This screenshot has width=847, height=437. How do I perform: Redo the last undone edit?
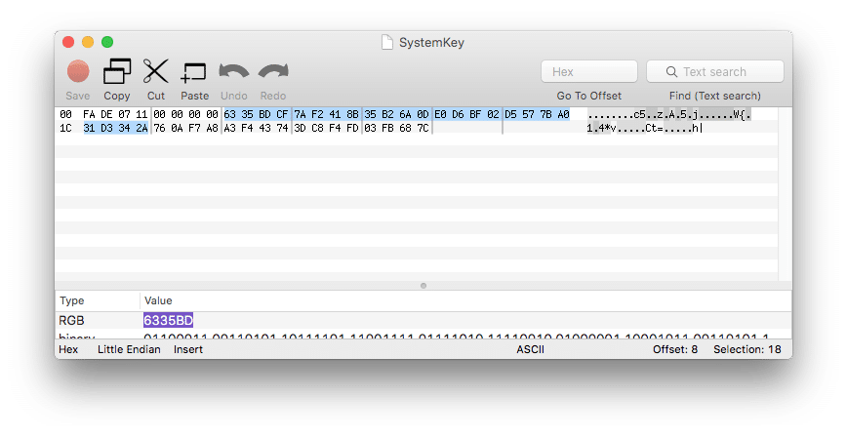(273, 71)
